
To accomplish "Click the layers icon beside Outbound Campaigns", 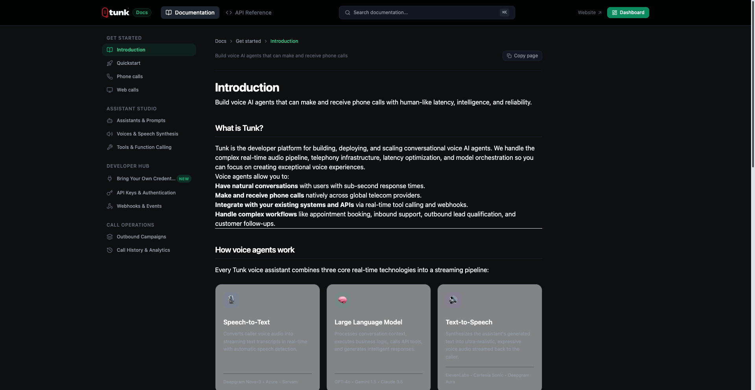I will tap(110, 237).
